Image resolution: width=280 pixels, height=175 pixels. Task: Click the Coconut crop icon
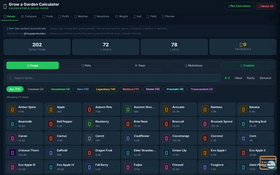pos(205,138)
